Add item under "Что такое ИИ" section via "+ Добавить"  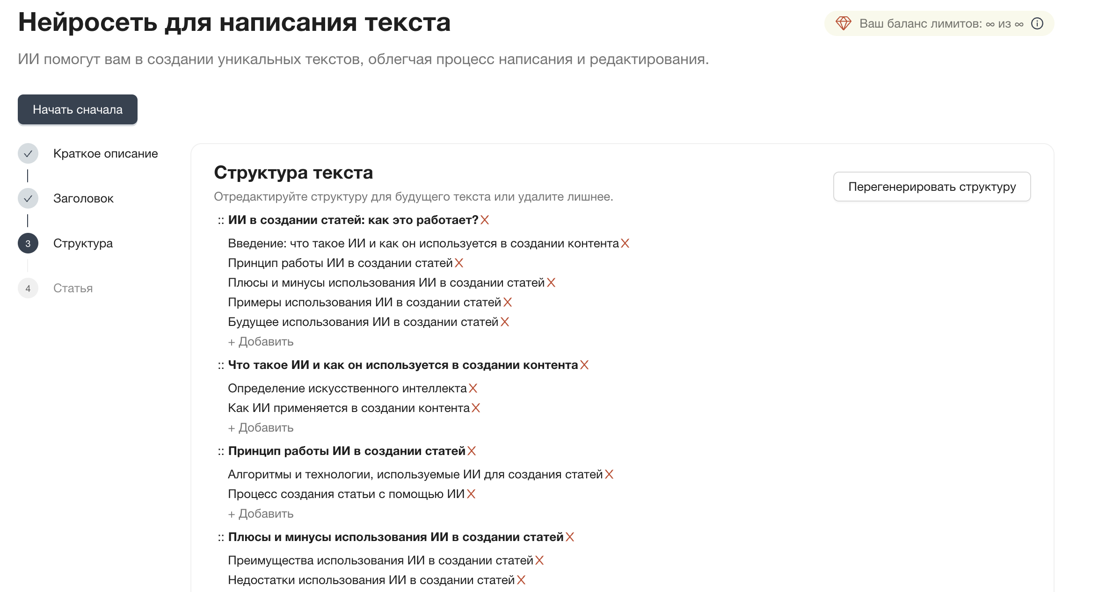(x=260, y=427)
